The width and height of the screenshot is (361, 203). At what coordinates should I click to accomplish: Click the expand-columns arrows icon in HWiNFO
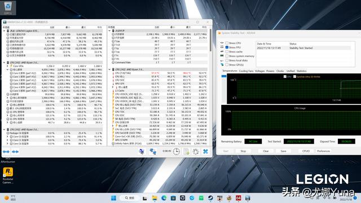pyautogui.click(x=6, y=152)
